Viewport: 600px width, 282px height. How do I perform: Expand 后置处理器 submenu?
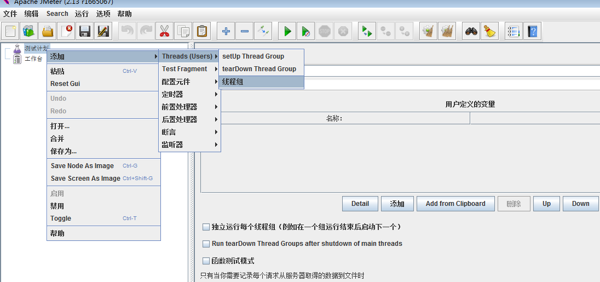pyautogui.click(x=189, y=120)
